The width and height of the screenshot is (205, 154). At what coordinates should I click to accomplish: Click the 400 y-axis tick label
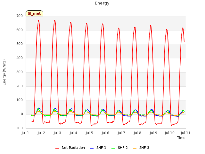click(20, 58)
